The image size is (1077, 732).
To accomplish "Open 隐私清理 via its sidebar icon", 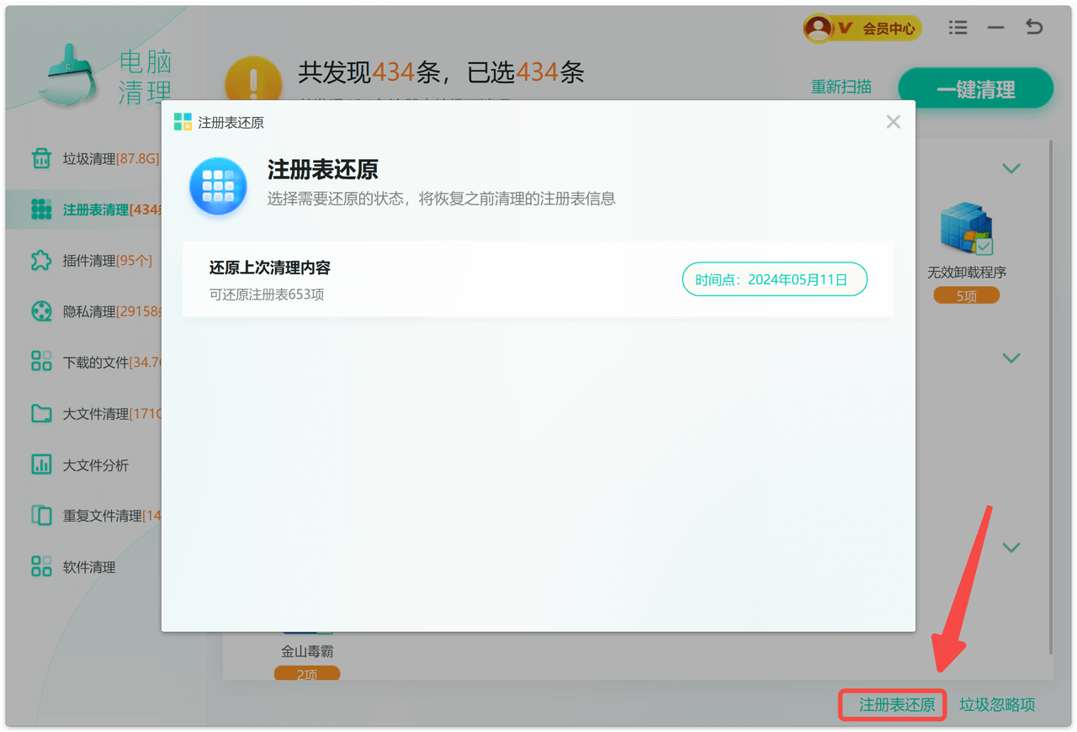I will click(40, 311).
